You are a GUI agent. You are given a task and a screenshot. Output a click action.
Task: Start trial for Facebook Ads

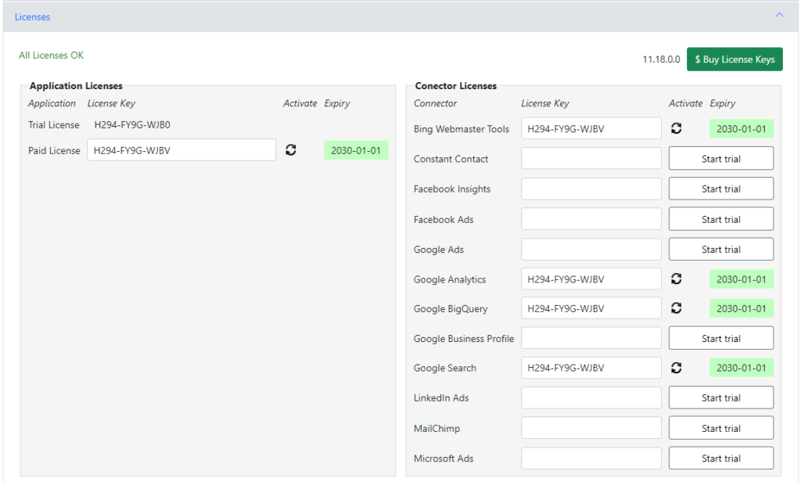point(720,218)
